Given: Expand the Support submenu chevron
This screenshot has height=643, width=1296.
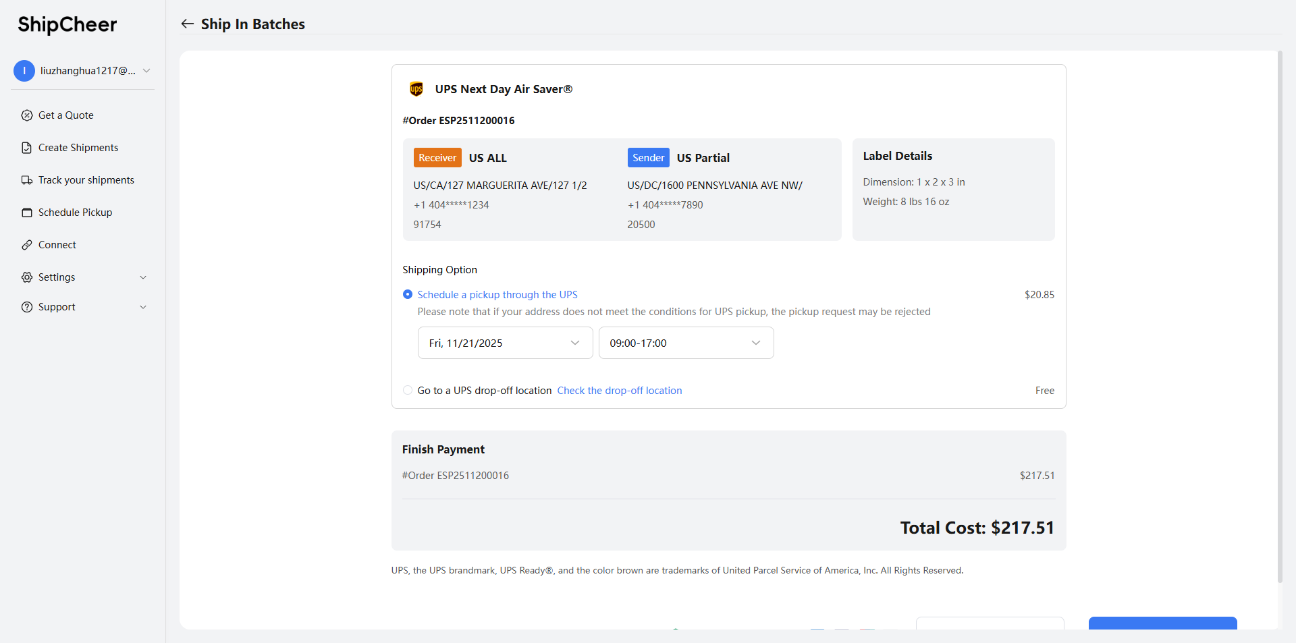Looking at the screenshot, I should 143,307.
